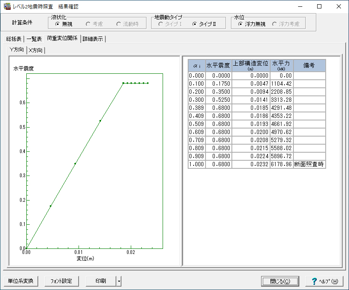
Task: Select cell with horizontal force 3313.28
Action: tap(281, 100)
